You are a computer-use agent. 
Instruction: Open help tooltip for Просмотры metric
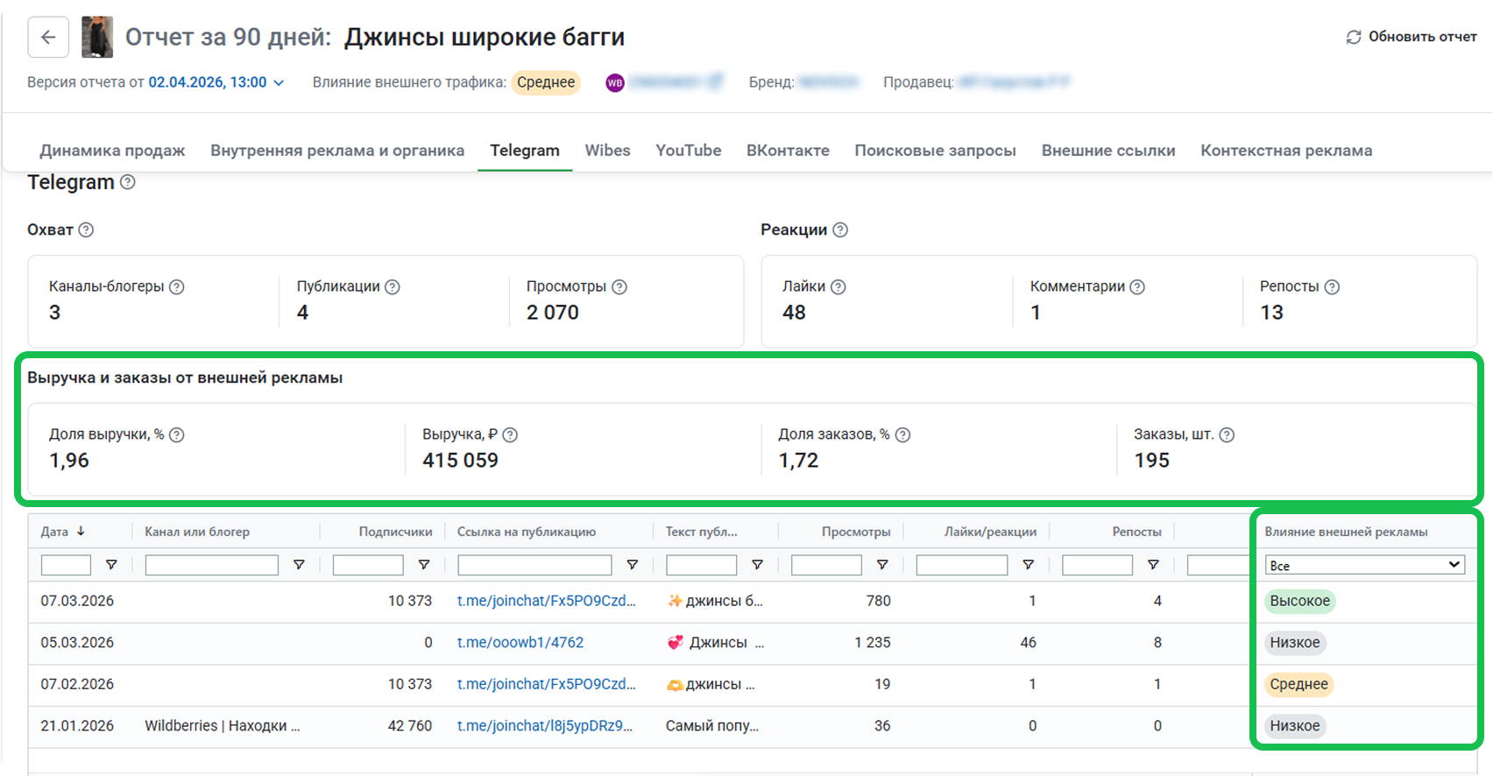point(619,287)
